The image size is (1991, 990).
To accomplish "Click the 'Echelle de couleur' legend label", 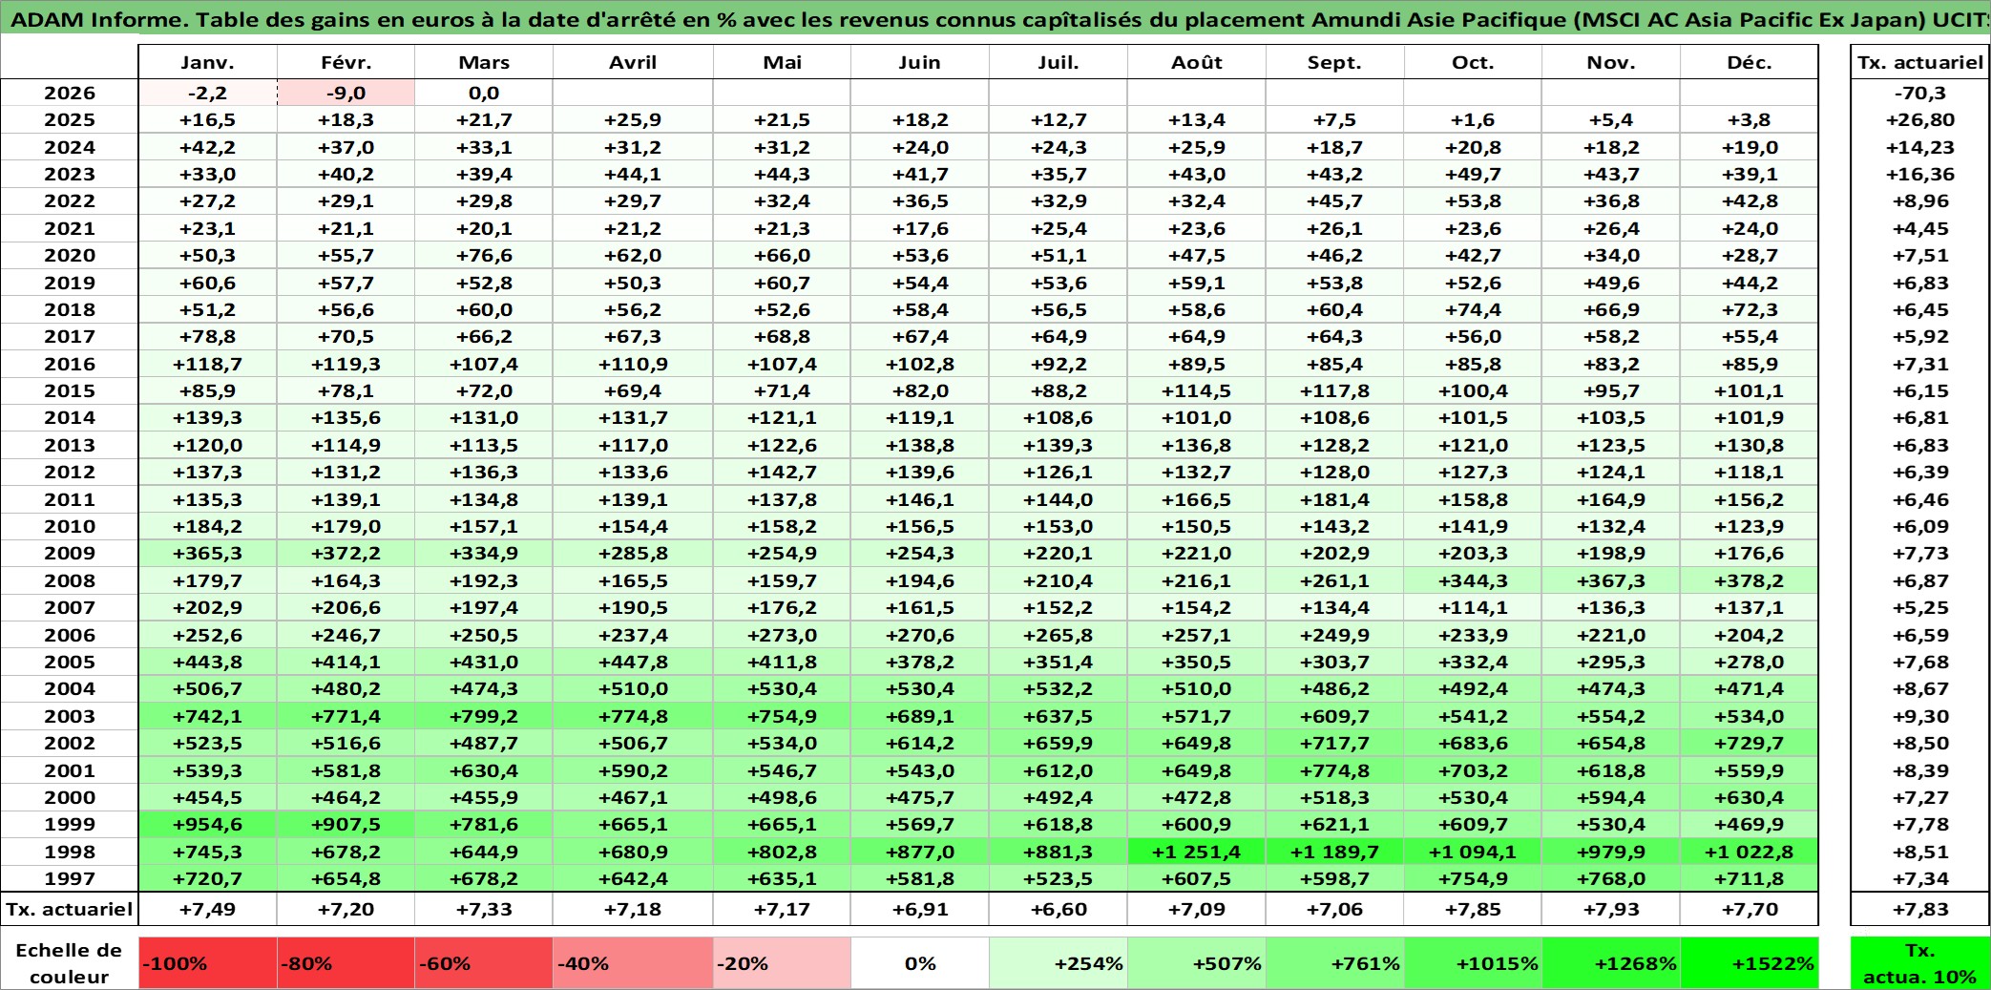I will click(x=69, y=963).
